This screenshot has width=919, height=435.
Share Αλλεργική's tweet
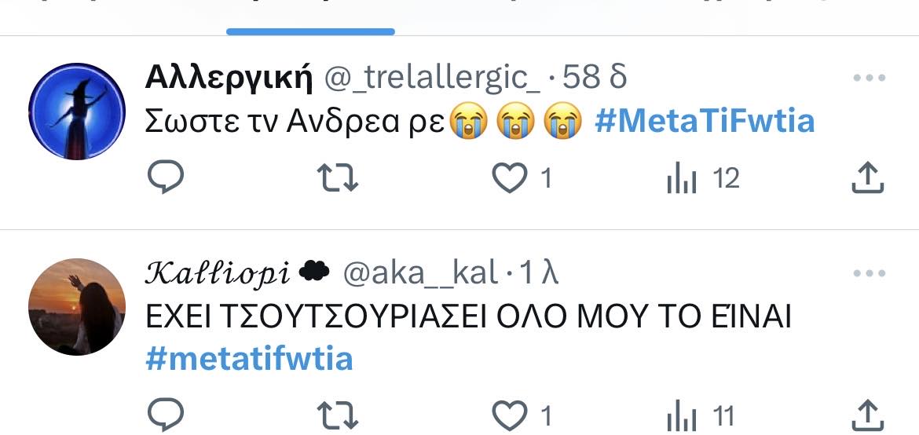point(867,178)
